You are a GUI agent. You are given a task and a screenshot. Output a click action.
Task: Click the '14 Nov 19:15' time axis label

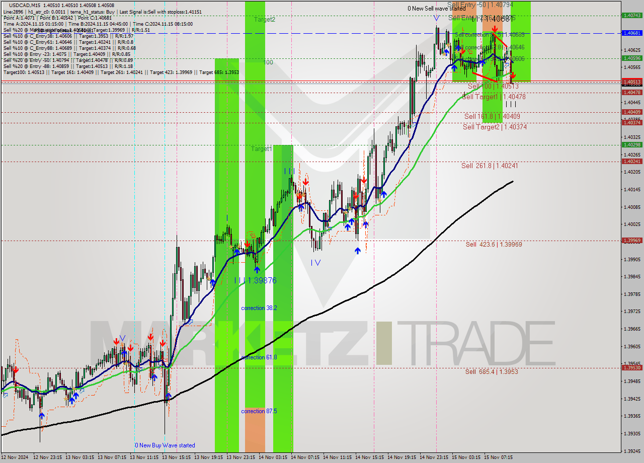[x=402, y=457]
